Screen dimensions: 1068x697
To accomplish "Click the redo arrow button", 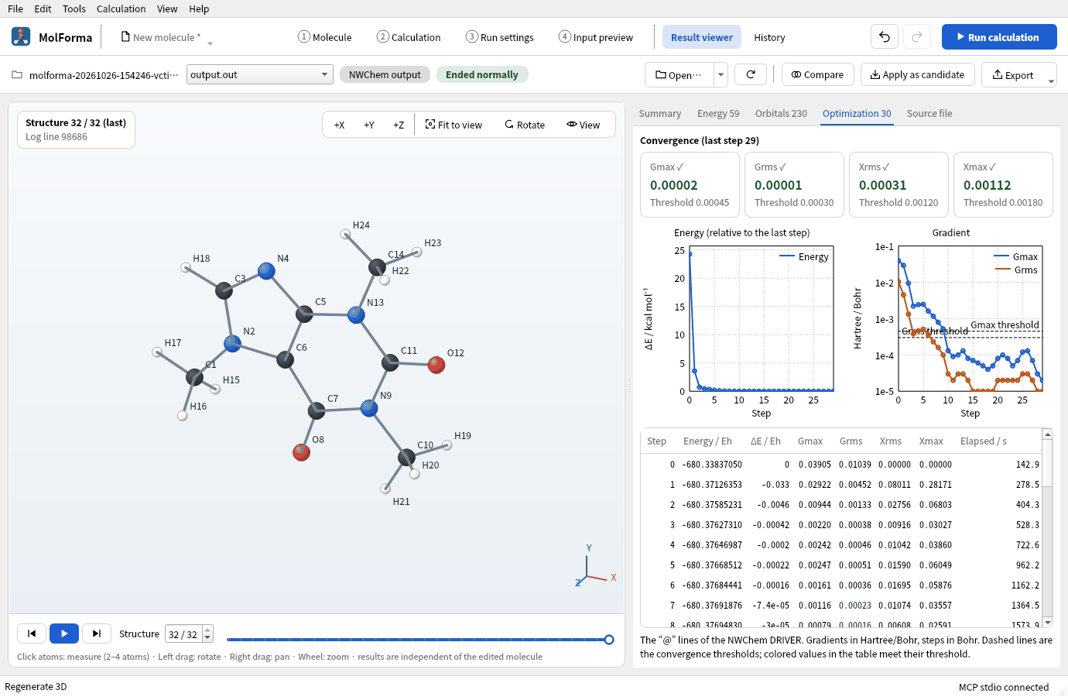I will [x=917, y=36].
